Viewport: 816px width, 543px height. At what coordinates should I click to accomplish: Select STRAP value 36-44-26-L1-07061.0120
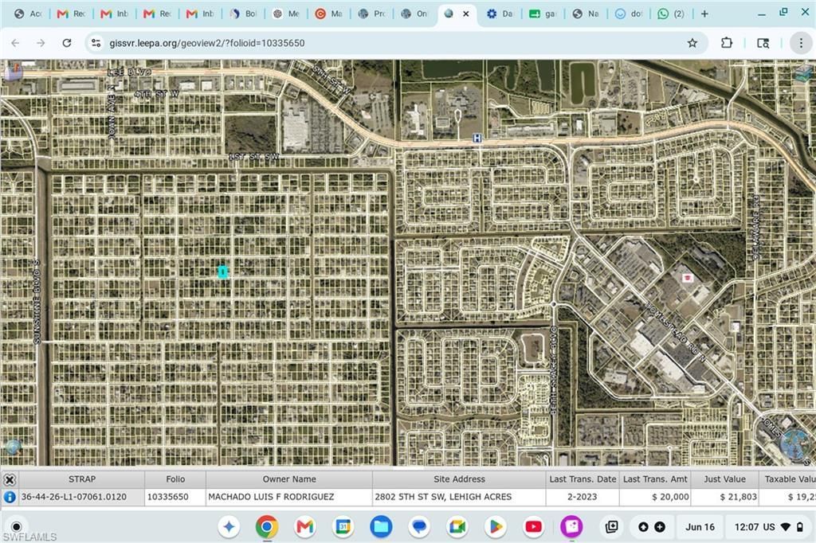(82, 497)
